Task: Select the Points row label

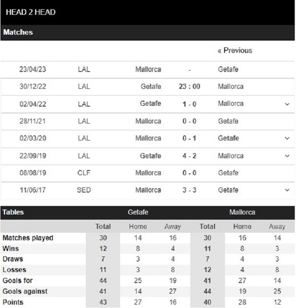Action: tap(13, 302)
